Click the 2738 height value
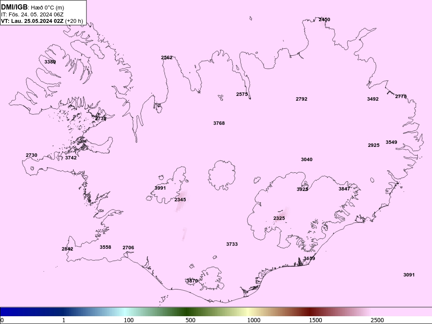The width and height of the screenshot is (432, 324). point(101,118)
